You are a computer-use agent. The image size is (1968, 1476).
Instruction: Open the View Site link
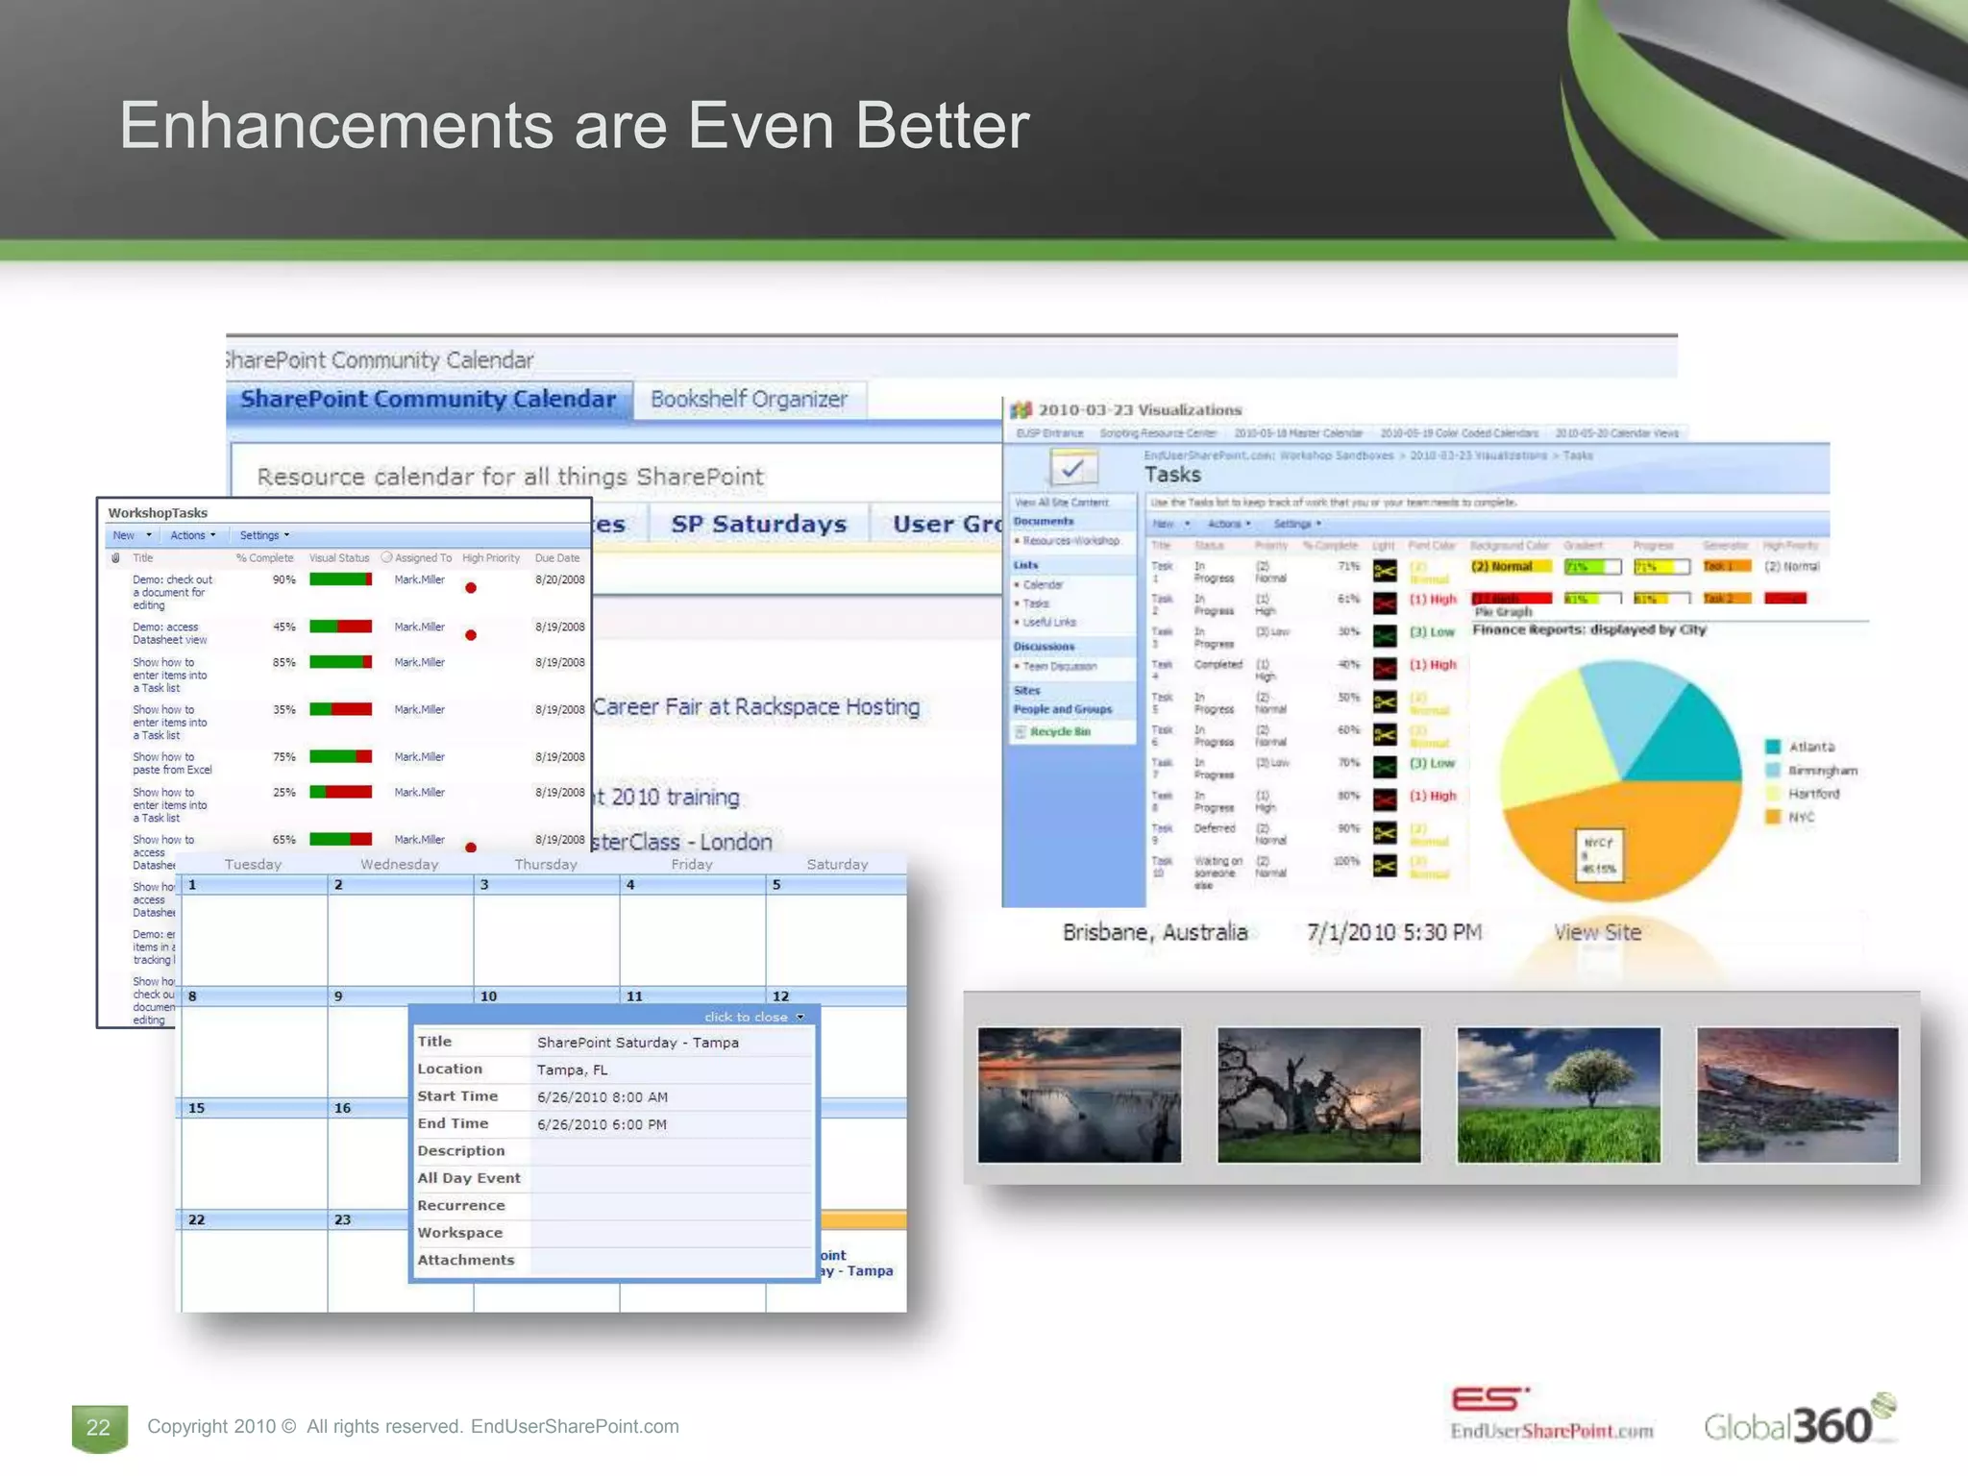click(x=1597, y=932)
